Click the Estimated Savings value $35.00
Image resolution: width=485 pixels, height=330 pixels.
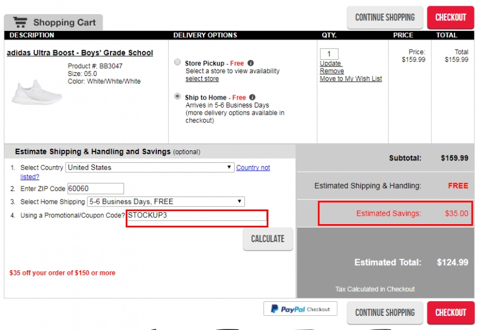[457, 213]
